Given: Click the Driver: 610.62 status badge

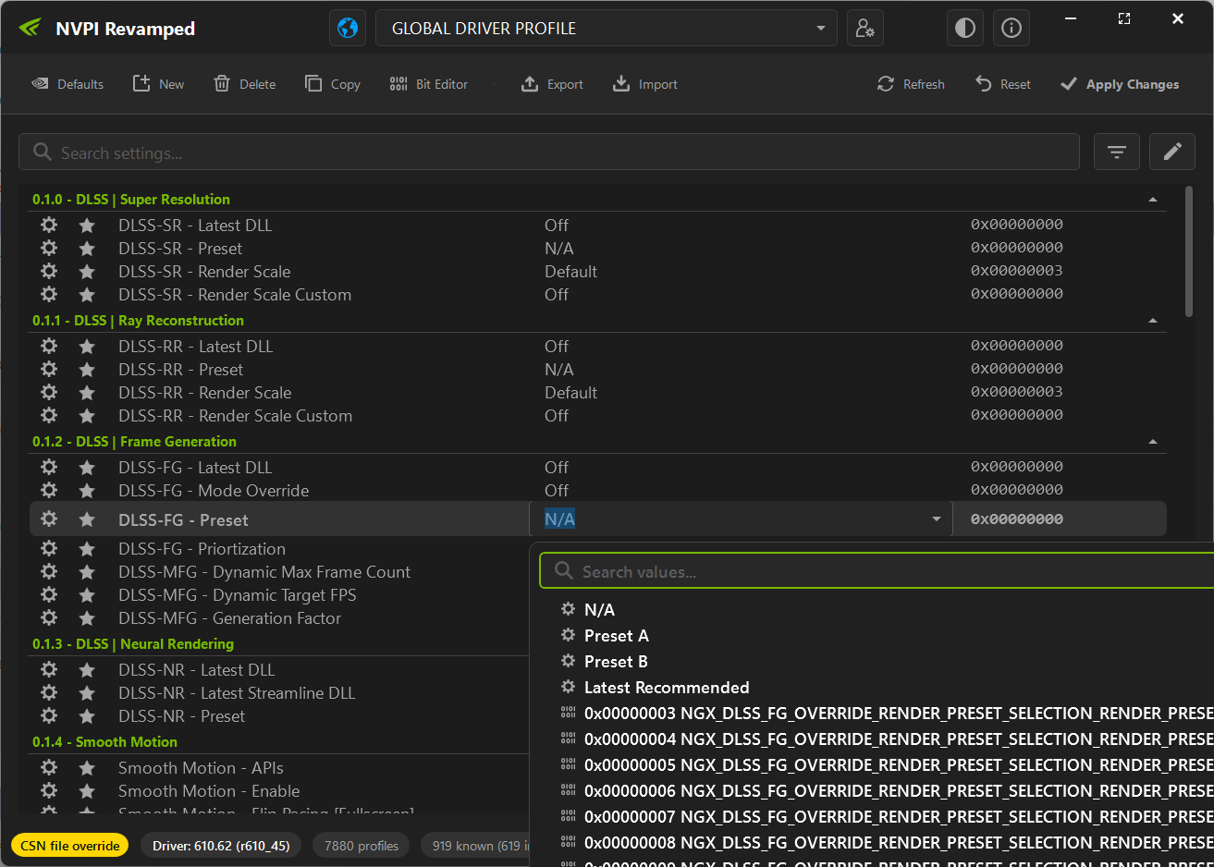Looking at the screenshot, I should coord(221,846).
